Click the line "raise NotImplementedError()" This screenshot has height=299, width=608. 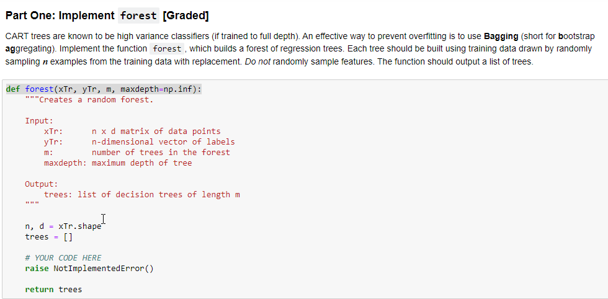[x=89, y=269]
